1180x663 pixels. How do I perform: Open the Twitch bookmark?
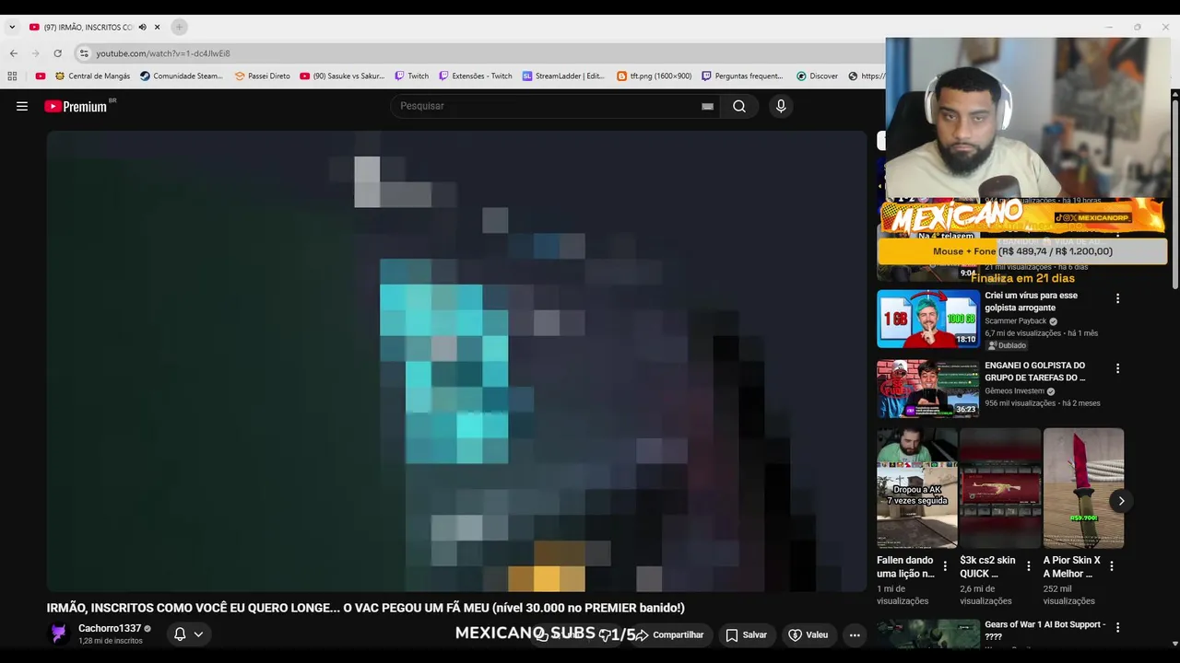pyautogui.click(x=411, y=76)
